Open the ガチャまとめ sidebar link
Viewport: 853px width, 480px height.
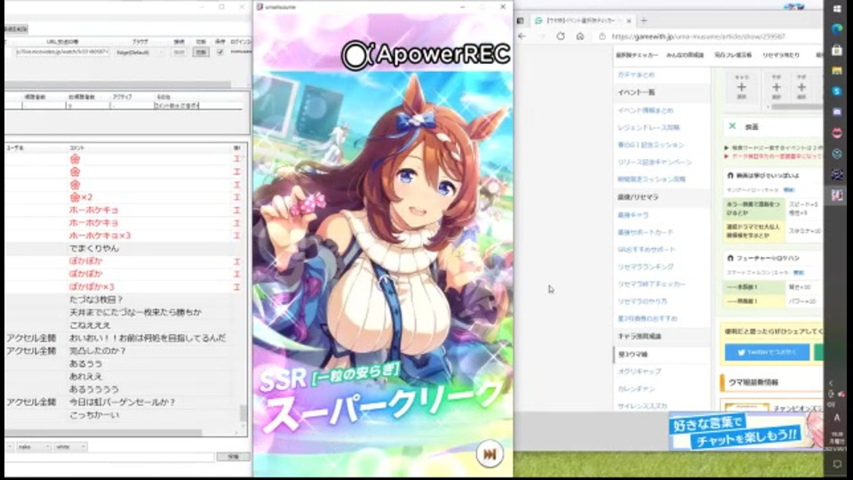[x=636, y=75]
